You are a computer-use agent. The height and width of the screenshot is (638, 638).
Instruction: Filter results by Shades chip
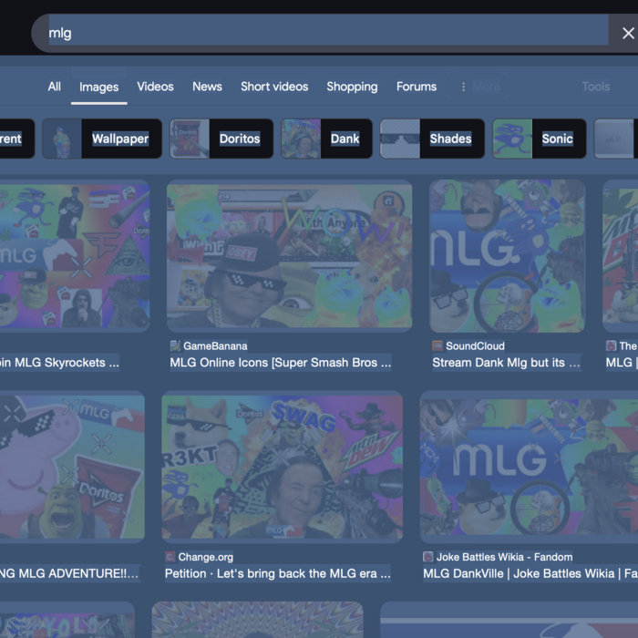pos(432,139)
